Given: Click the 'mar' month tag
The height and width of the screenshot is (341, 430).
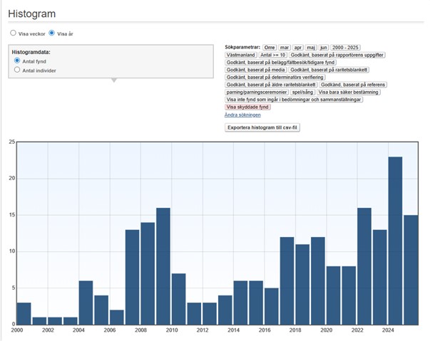Looking at the screenshot, I should pos(285,46).
